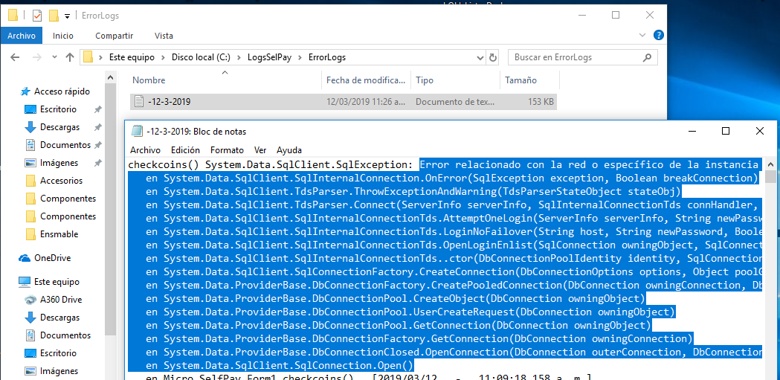
Task: Expand the ribbon with the chevron arrow
Action: pyautogui.click(x=642, y=35)
